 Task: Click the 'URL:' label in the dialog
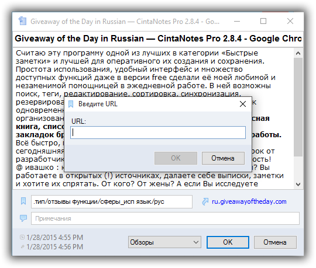(78, 121)
